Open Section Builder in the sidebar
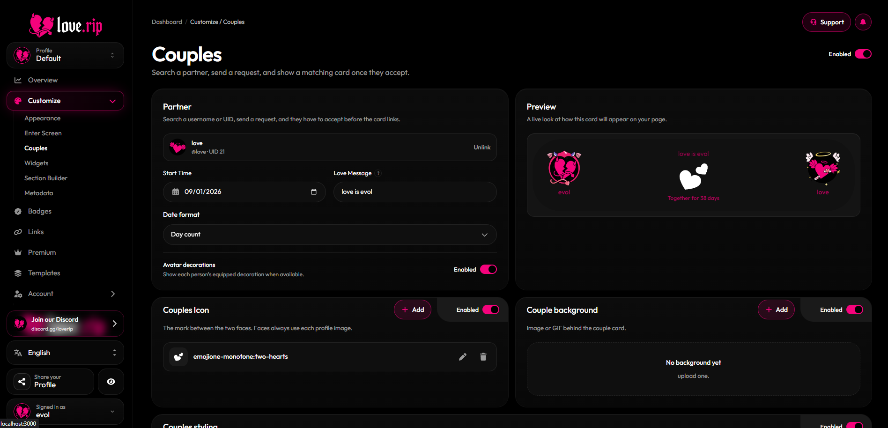This screenshot has width=888, height=428. click(46, 178)
